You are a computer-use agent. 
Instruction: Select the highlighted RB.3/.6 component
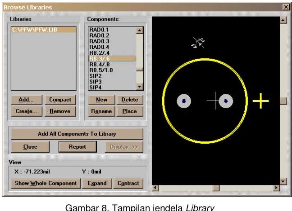coord(112,59)
